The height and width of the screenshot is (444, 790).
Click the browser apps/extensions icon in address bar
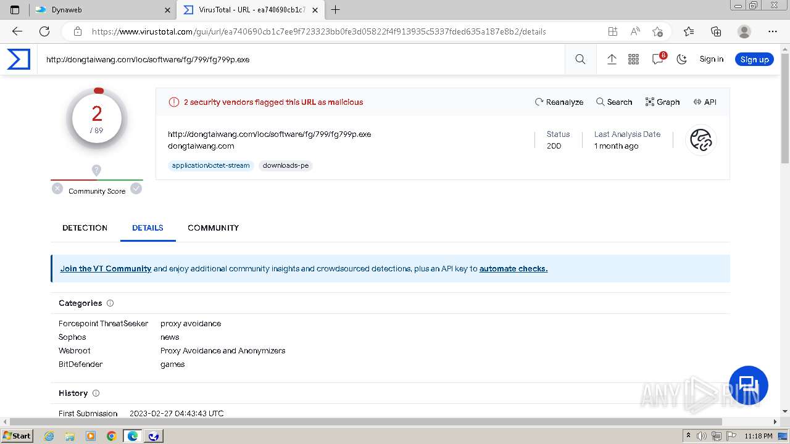click(x=612, y=31)
